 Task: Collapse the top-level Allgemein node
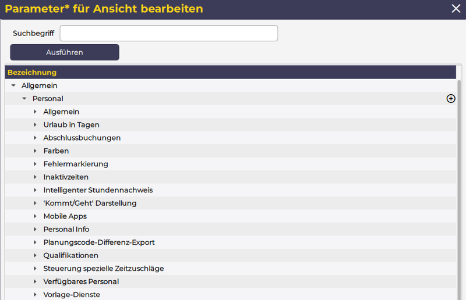pos(13,86)
